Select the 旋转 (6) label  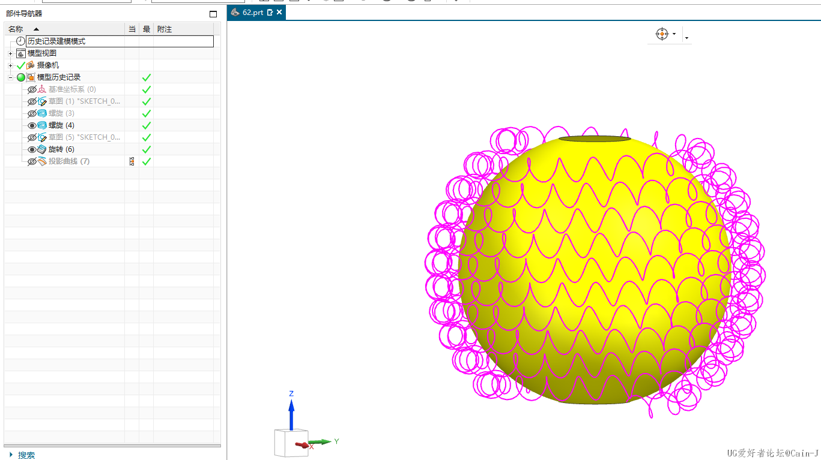point(61,149)
